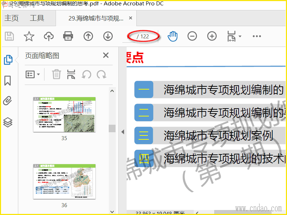Open the layers sidebar panel
This screenshot has height=215, width=287.
[8, 122]
